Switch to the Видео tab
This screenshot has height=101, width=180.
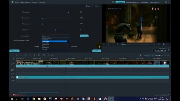pyautogui.click(x=88, y=6)
